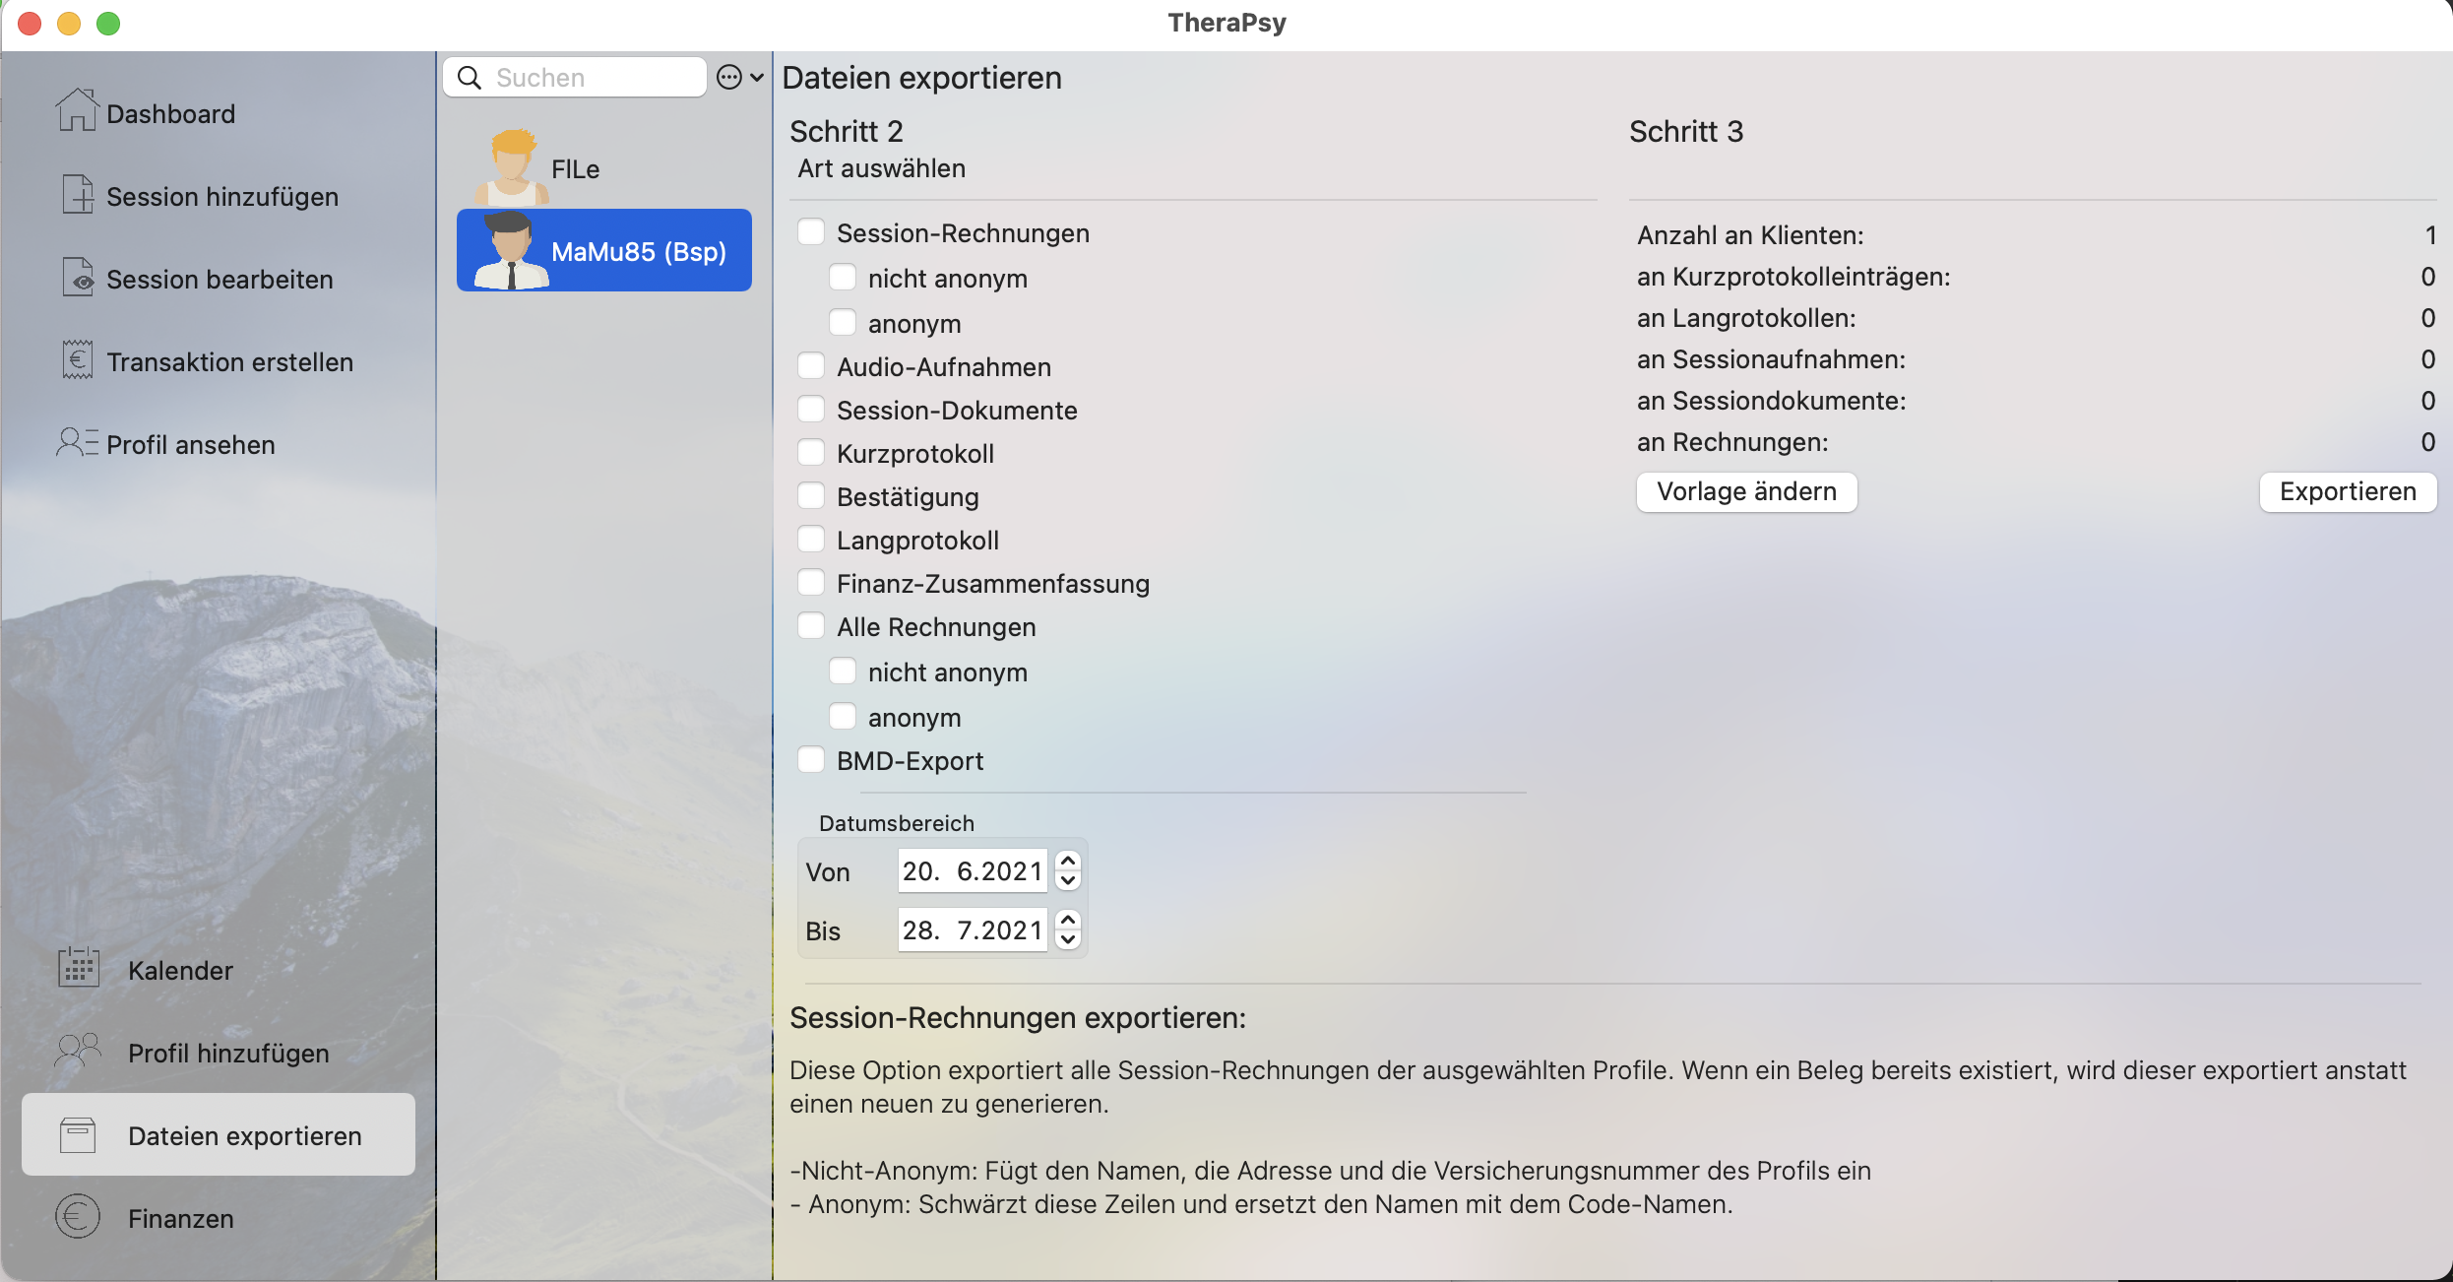Click the Profil ansehen person icon

point(77,442)
